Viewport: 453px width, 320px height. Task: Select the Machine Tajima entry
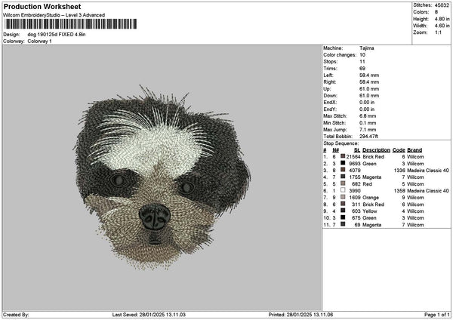pyautogui.click(x=367, y=48)
